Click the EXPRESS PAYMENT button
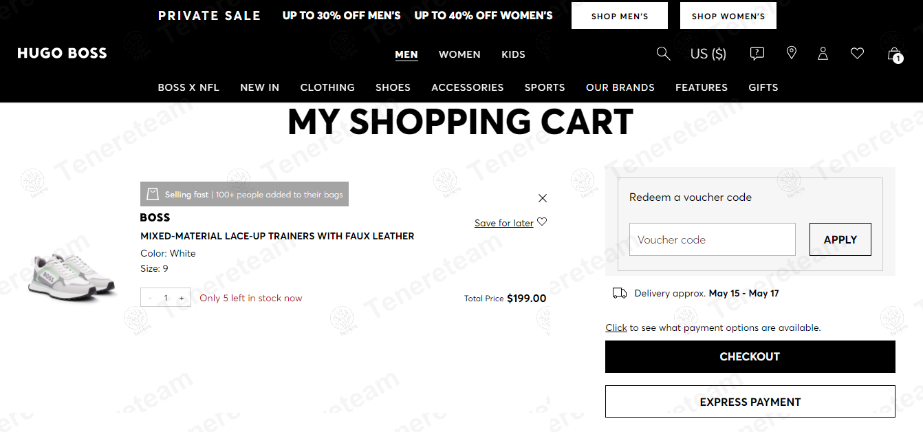 750,402
